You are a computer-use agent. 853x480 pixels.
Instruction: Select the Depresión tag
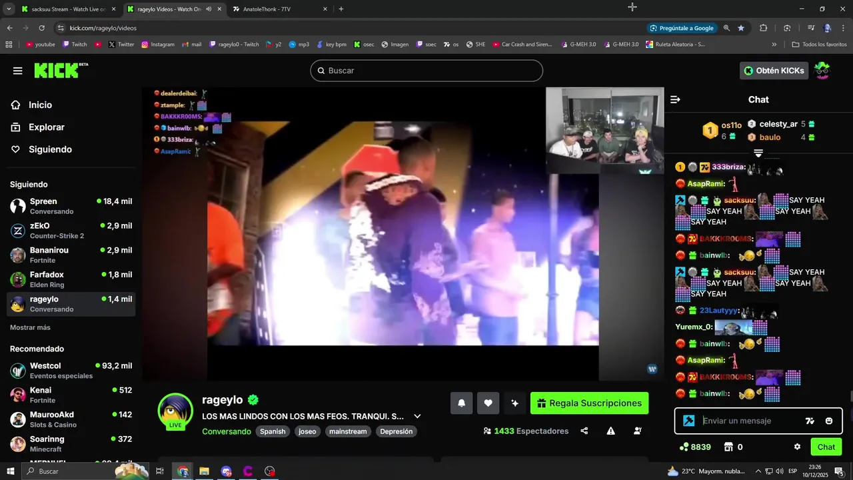(397, 431)
